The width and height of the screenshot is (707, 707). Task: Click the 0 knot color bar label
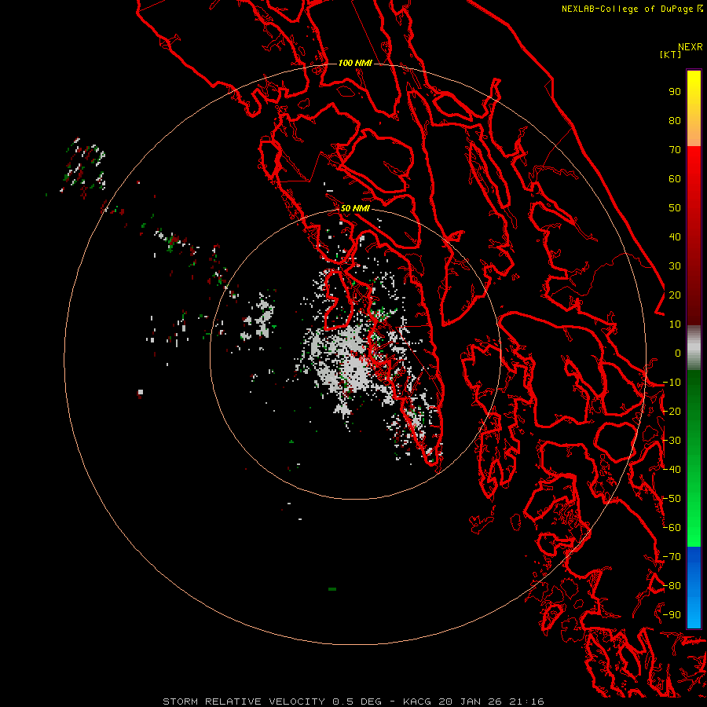click(x=678, y=353)
